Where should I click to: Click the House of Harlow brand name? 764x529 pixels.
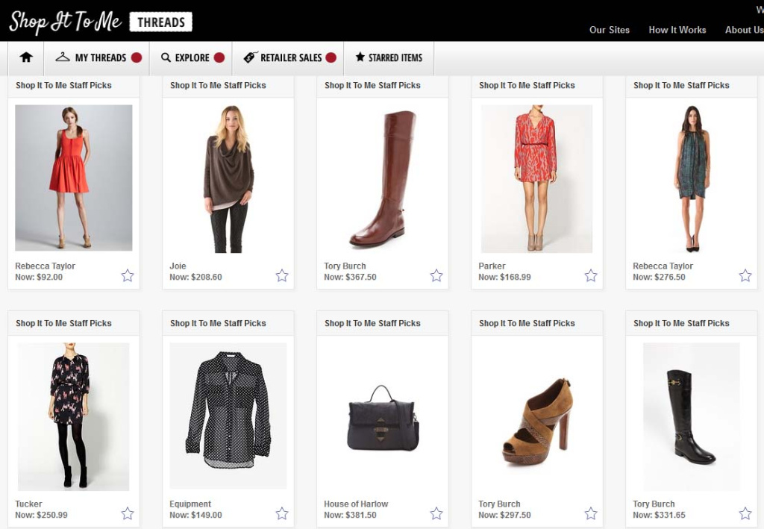click(x=356, y=504)
